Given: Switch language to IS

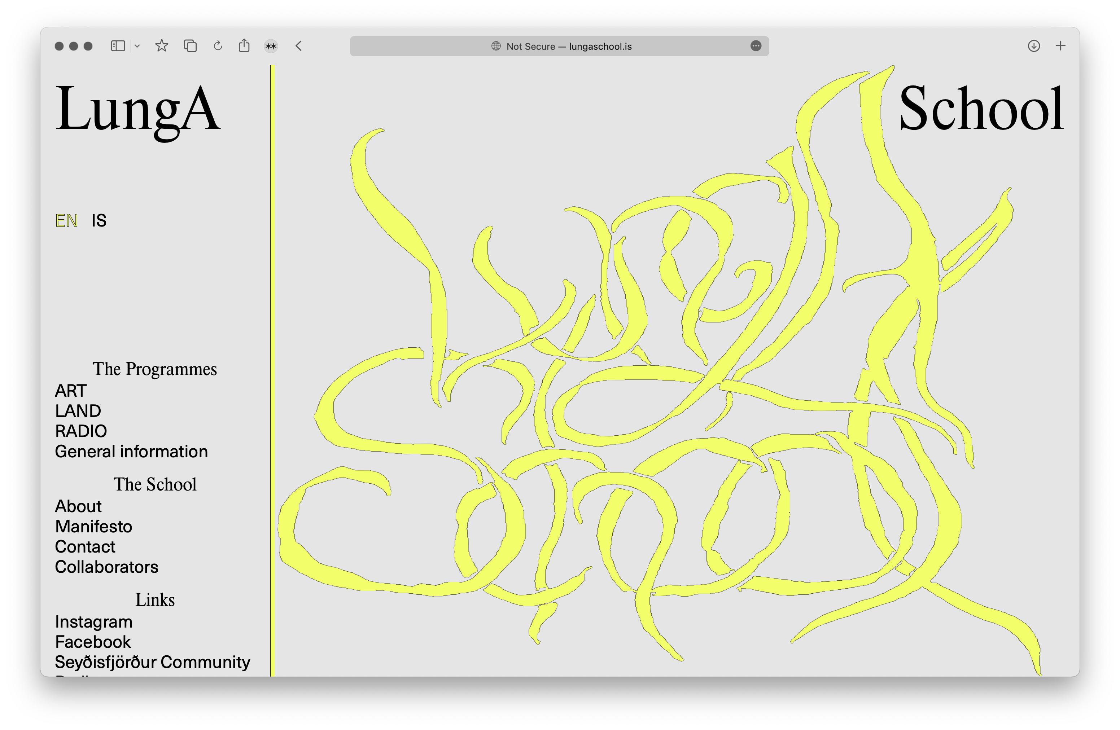Looking at the screenshot, I should 99,221.
